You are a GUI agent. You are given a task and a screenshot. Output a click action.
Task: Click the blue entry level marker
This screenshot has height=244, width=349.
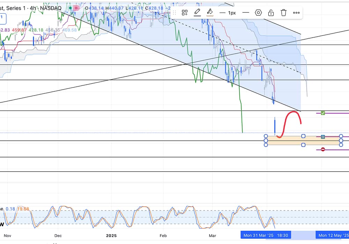[323, 137]
